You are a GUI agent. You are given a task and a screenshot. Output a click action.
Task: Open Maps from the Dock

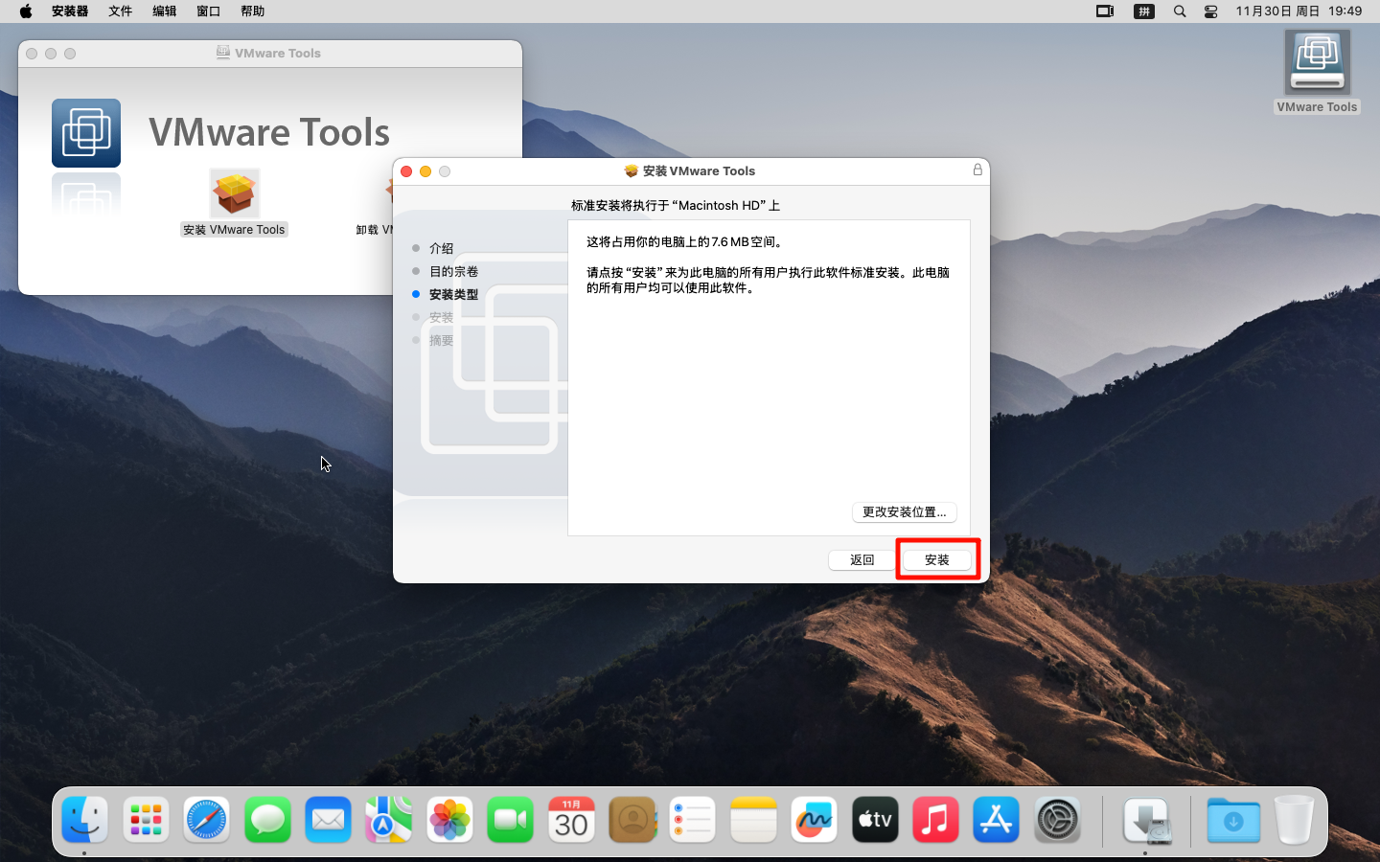pyautogui.click(x=389, y=820)
